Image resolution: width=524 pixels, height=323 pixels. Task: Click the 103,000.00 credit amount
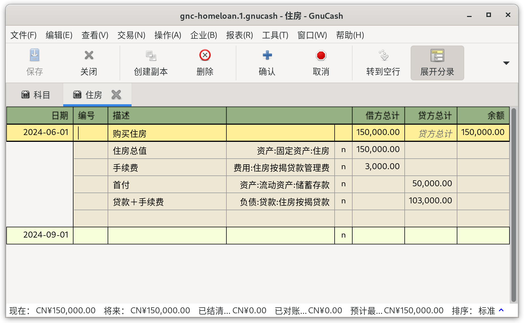[431, 201]
